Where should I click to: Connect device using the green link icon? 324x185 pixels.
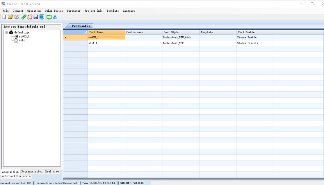point(24,17)
